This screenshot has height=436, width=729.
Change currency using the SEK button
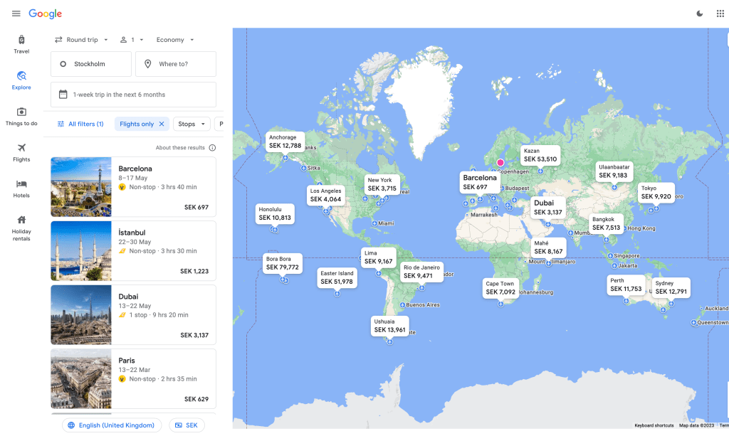coord(186,425)
